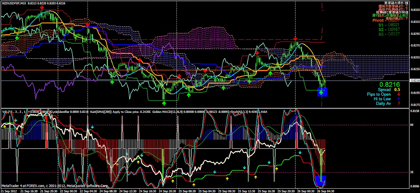Screen dimensions: 420x193
Task: Select the Pips to Open readout
Action: click(x=389, y=94)
